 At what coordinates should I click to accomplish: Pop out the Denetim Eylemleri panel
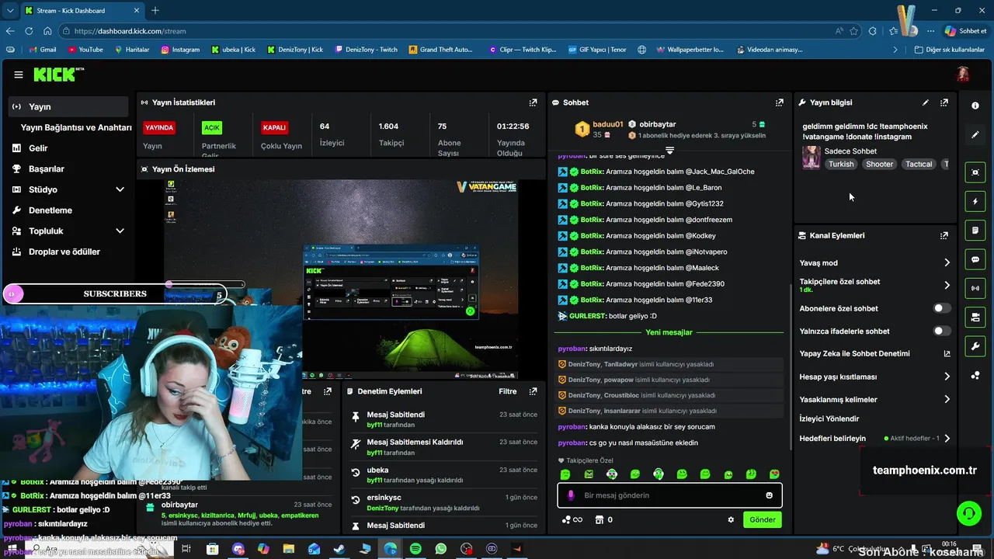coord(533,391)
